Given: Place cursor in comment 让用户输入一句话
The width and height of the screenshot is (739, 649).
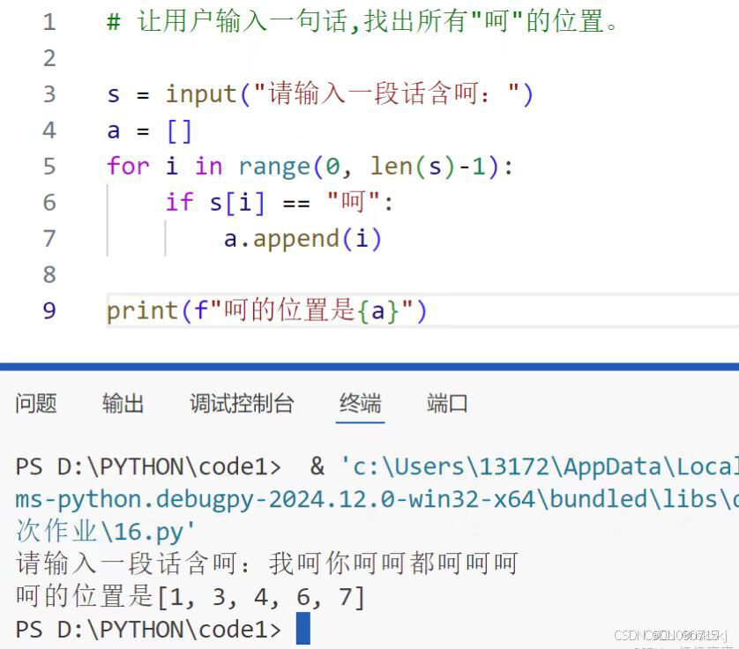Looking at the screenshot, I should [x=243, y=22].
